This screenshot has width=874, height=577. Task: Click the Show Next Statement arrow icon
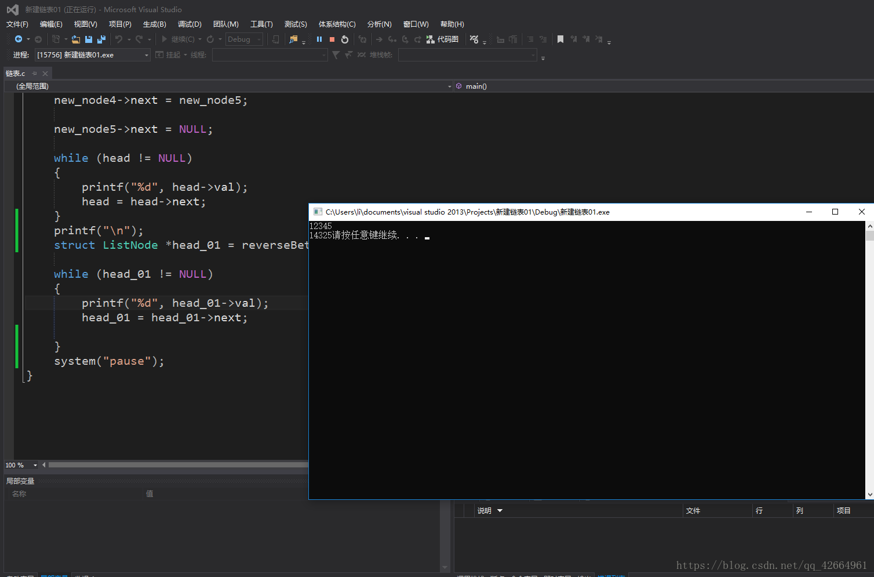[x=379, y=39]
